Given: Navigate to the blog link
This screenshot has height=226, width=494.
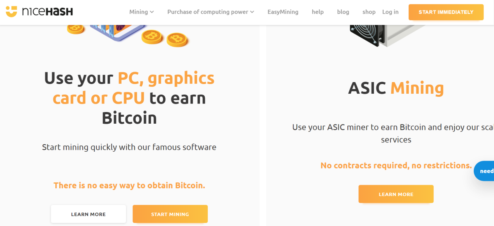Looking at the screenshot, I should coord(343,12).
